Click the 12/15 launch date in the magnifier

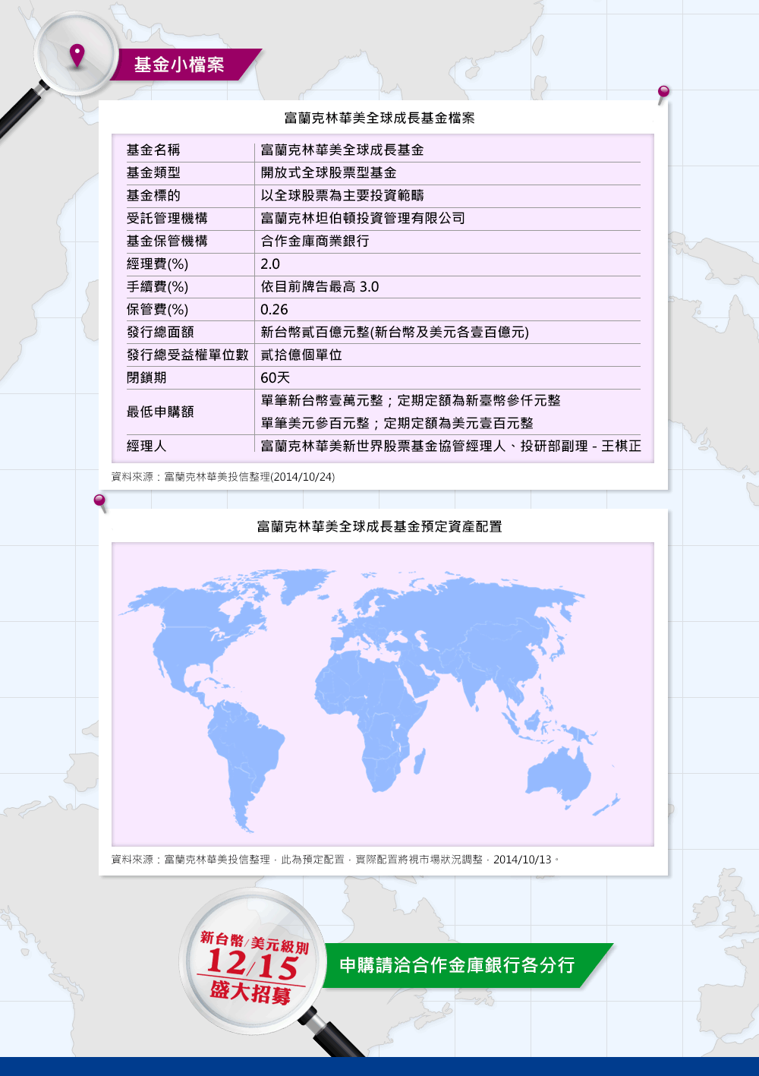[x=251, y=965]
